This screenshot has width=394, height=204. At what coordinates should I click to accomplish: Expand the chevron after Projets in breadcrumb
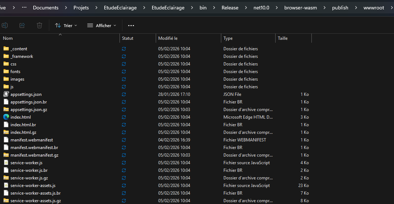(x=96, y=8)
